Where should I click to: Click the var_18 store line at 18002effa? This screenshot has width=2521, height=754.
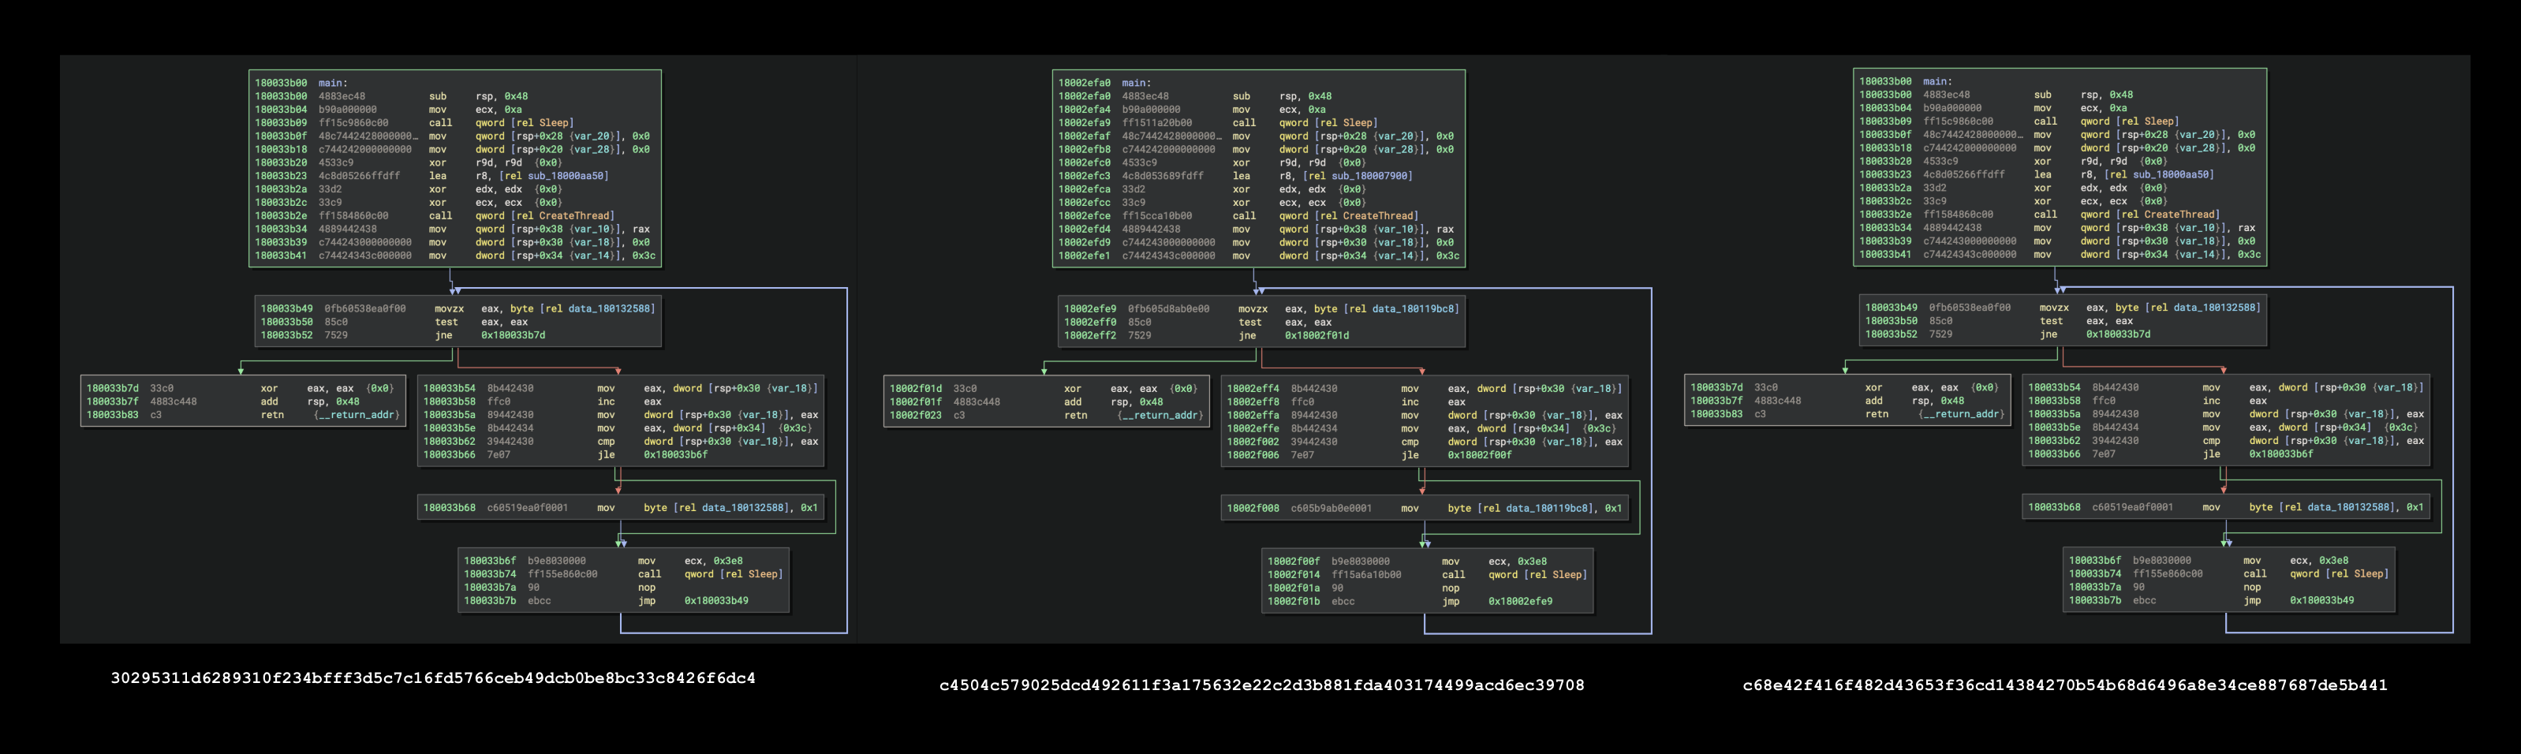pyautogui.click(x=1424, y=416)
